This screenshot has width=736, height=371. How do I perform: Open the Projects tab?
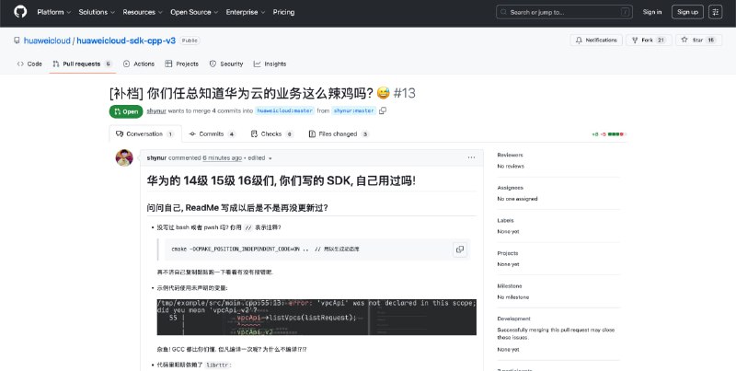(x=181, y=64)
